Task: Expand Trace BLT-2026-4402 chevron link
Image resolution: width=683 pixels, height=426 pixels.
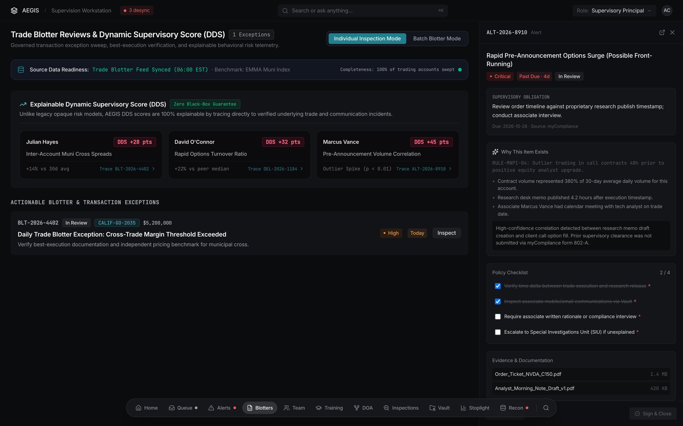Action: click(x=127, y=169)
